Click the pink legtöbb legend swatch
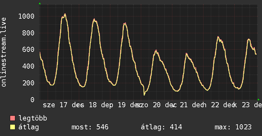This screenshot has width=262, height=136. click(12, 118)
